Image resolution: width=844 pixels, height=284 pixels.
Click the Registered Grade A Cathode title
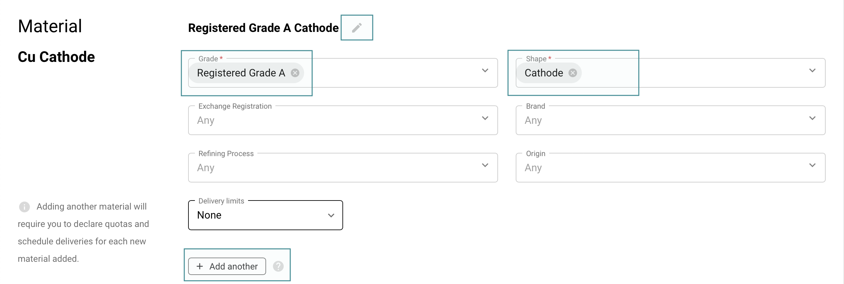(263, 28)
